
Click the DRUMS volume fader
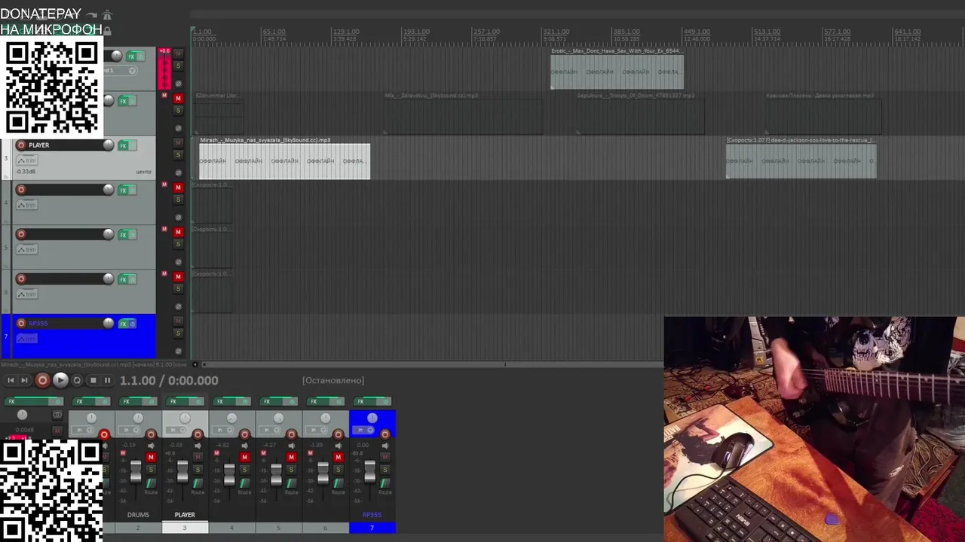[136, 470]
